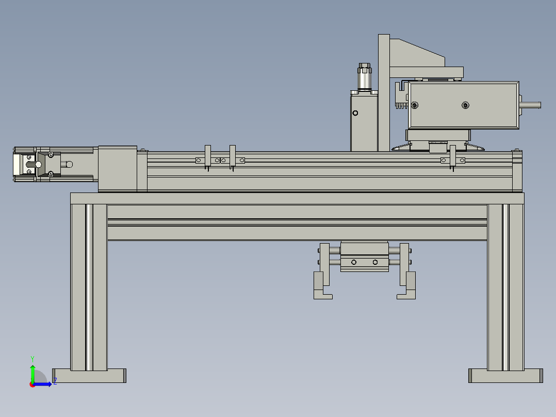Select the left vertical leg profile

89,287
